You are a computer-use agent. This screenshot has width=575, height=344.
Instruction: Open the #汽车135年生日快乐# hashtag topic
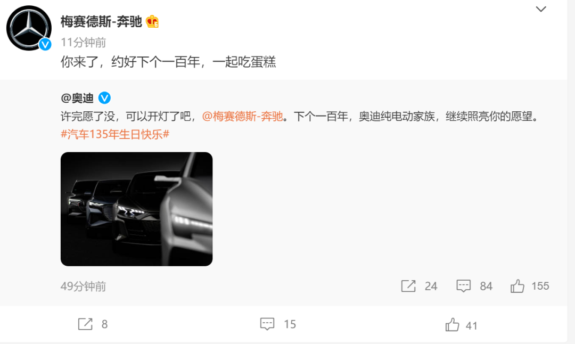[x=115, y=134]
